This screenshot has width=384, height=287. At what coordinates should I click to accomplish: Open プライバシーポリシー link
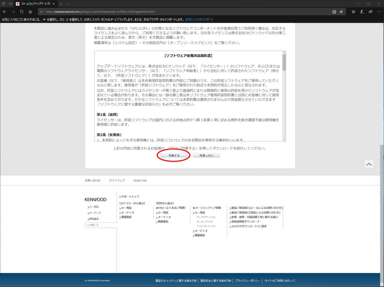click(x=247, y=281)
